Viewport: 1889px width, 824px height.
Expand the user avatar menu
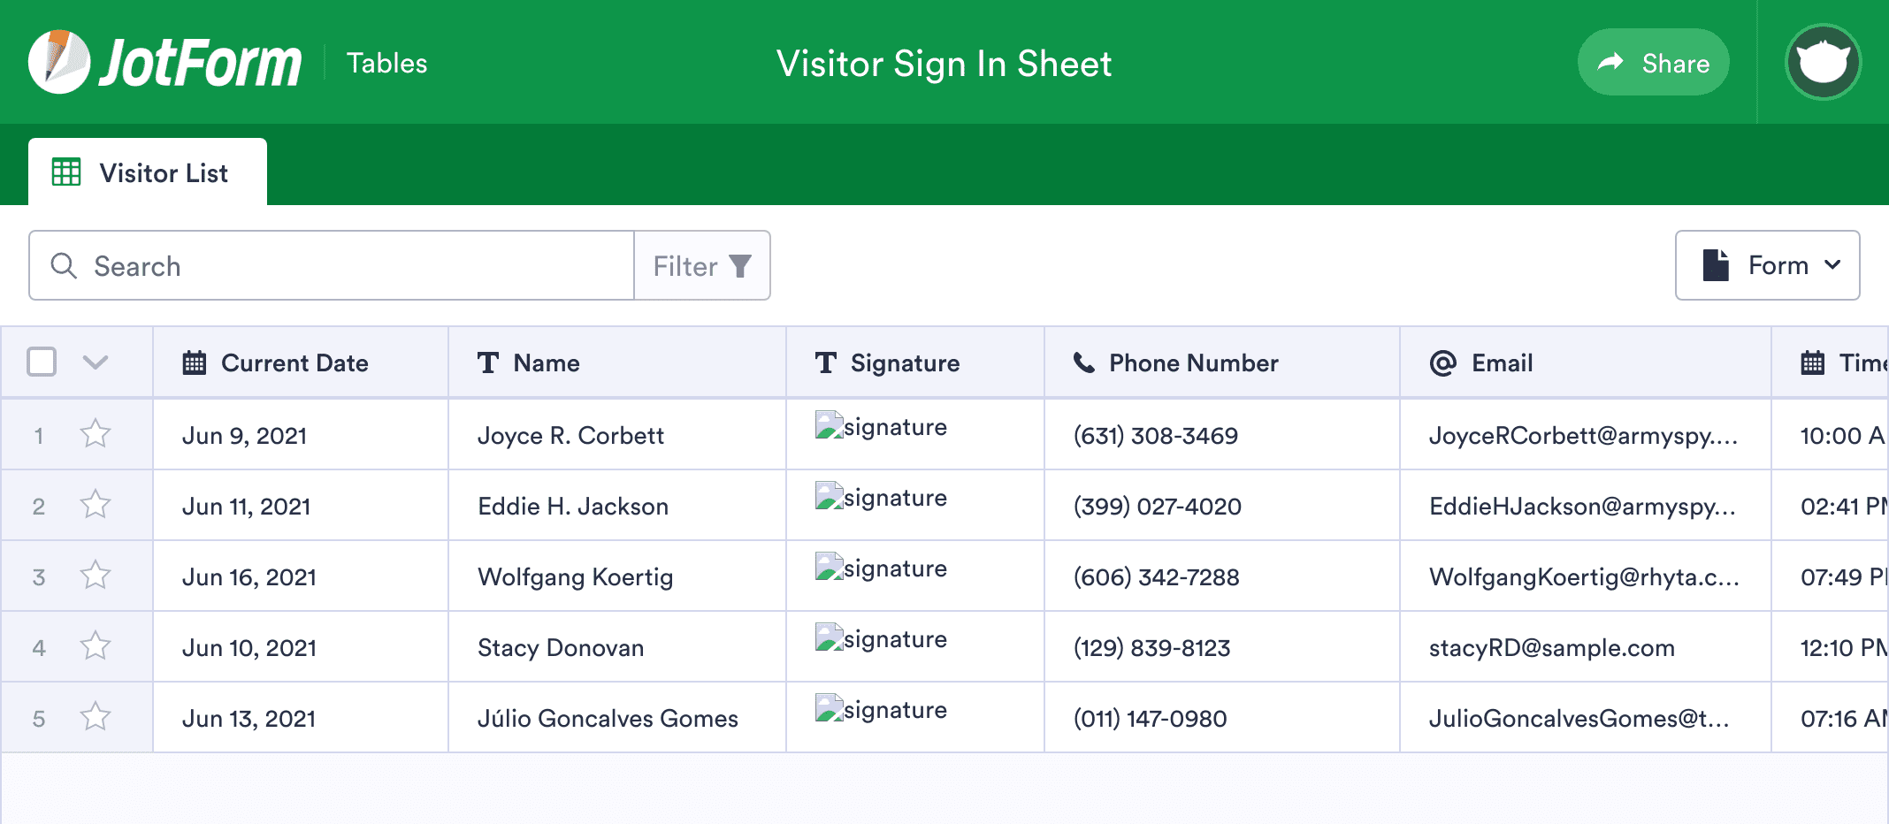point(1823,62)
